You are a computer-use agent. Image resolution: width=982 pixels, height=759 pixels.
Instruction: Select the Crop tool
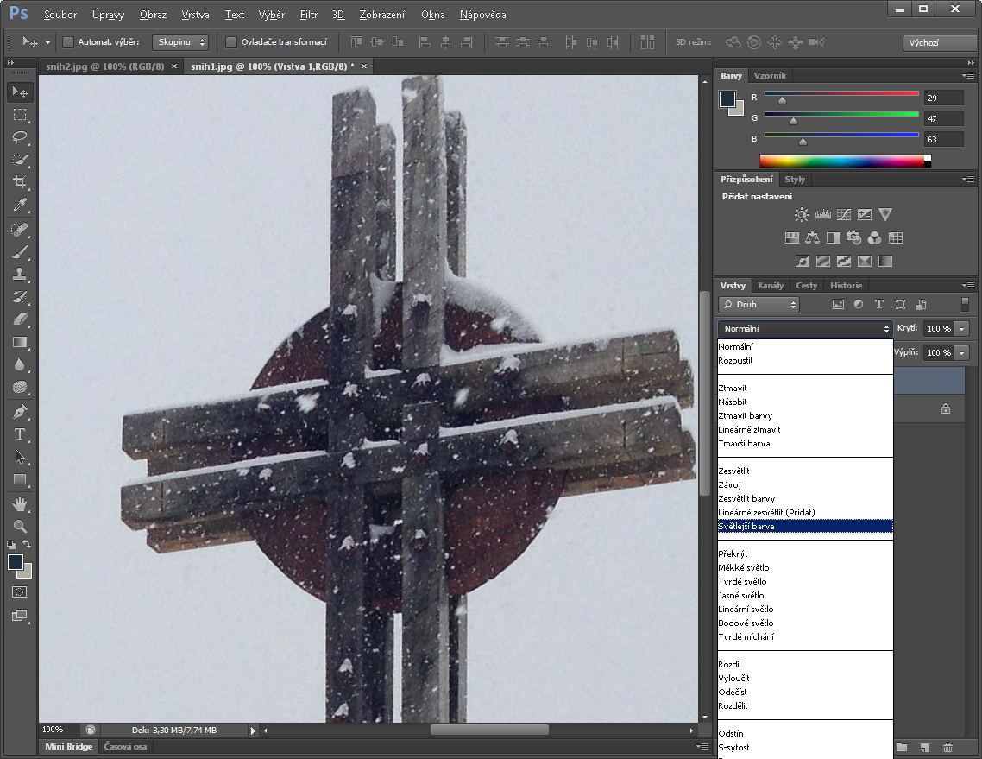[x=20, y=182]
